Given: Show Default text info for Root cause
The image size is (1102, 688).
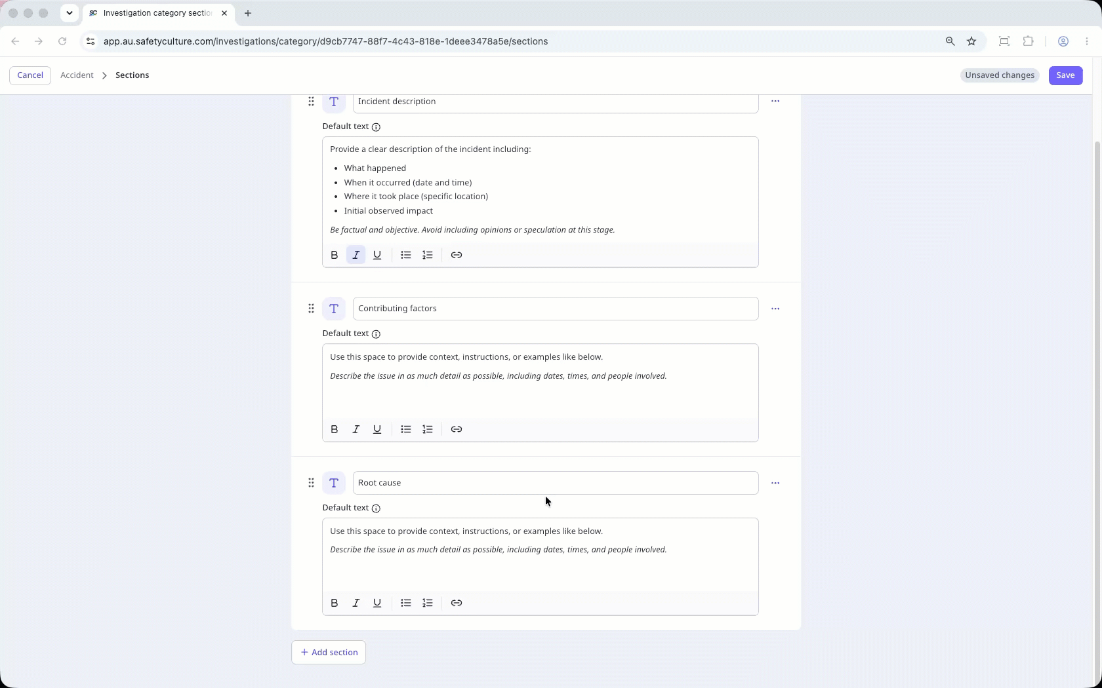Looking at the screenshot, I should tap(376, 508).
